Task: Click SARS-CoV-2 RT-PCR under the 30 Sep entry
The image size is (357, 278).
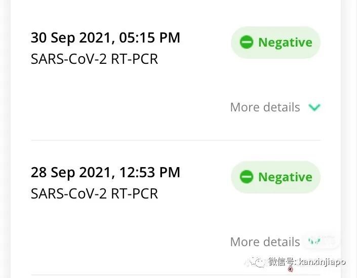Action: click(x=94, y=59)
